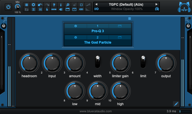Click the left input gain small knob
This screenshot has height=114, width=192.
(x=4, y=26)
